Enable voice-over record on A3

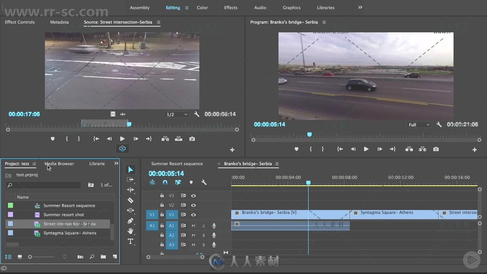tap(214, 245)
